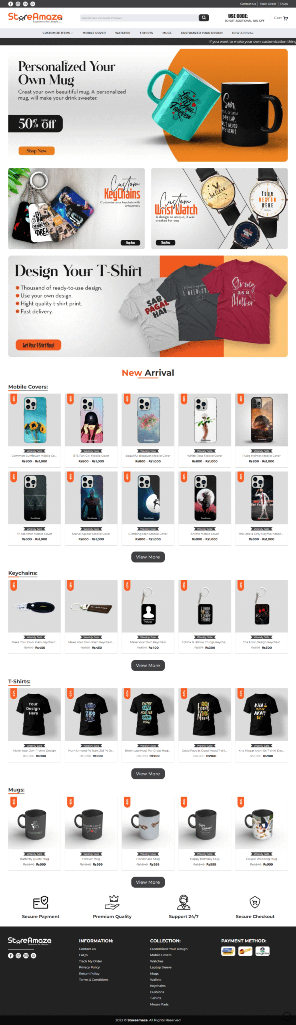Open the Instagram icon in top bar
Image resolution: width=296 pixels, height=1025 pixels.
(18, 4)
